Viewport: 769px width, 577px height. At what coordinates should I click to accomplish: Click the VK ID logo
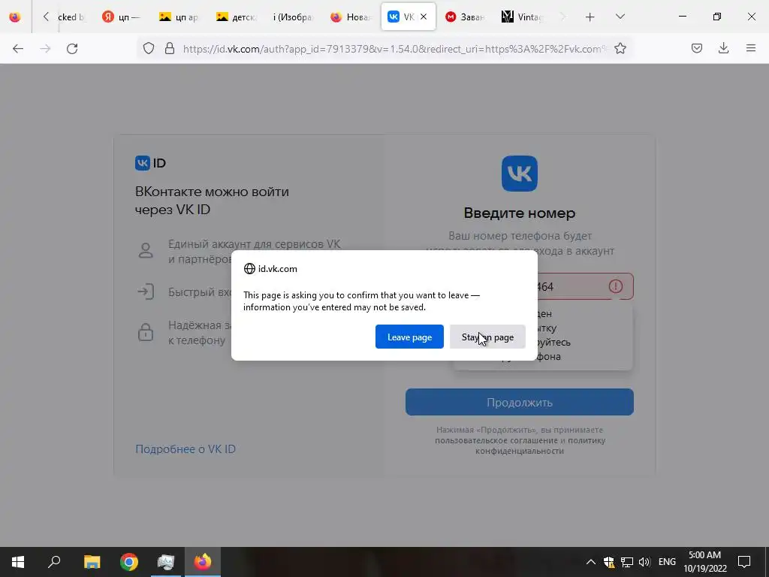(150, 163)
